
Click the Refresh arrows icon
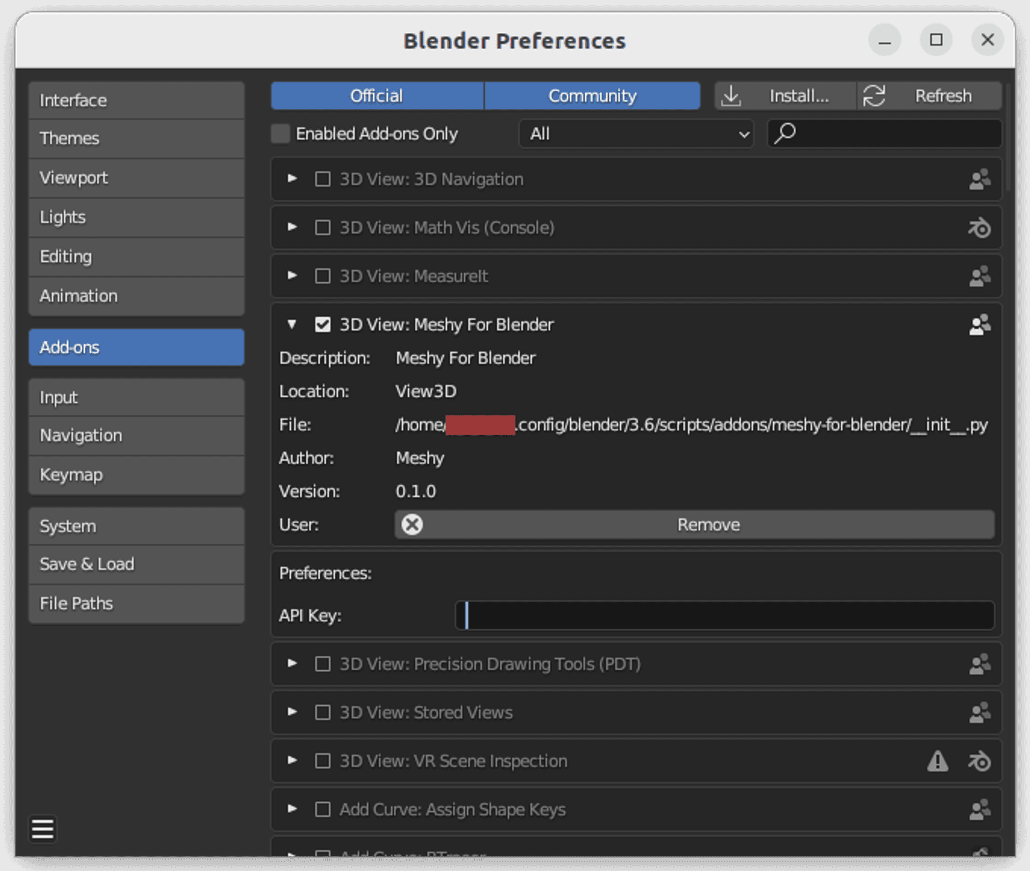coord(874,96)
